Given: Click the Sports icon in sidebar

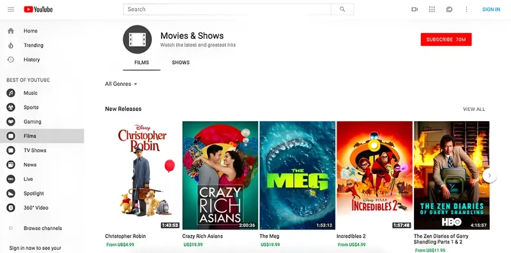Looking at the screenshot, I should 11,107.
